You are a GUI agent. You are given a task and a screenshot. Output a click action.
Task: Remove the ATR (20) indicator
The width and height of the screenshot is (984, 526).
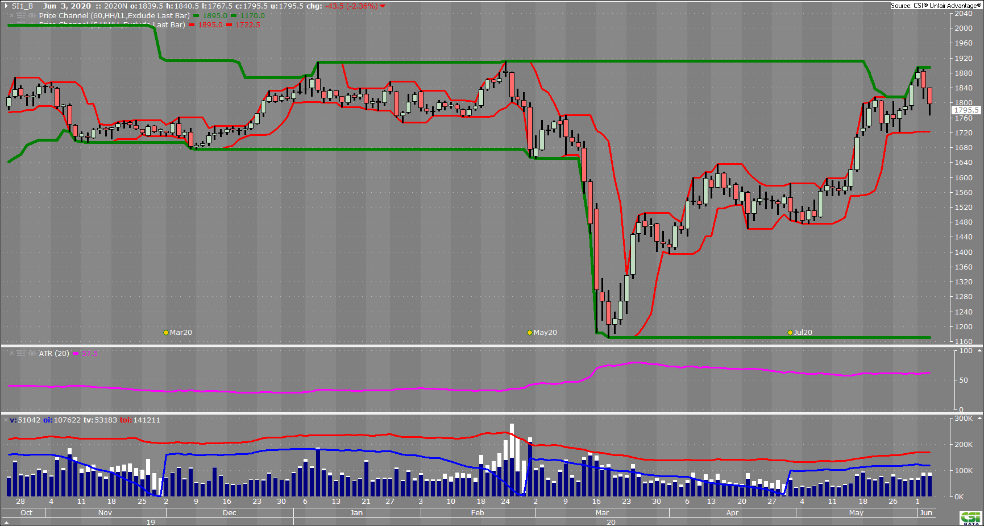click(x=11, y=354)
